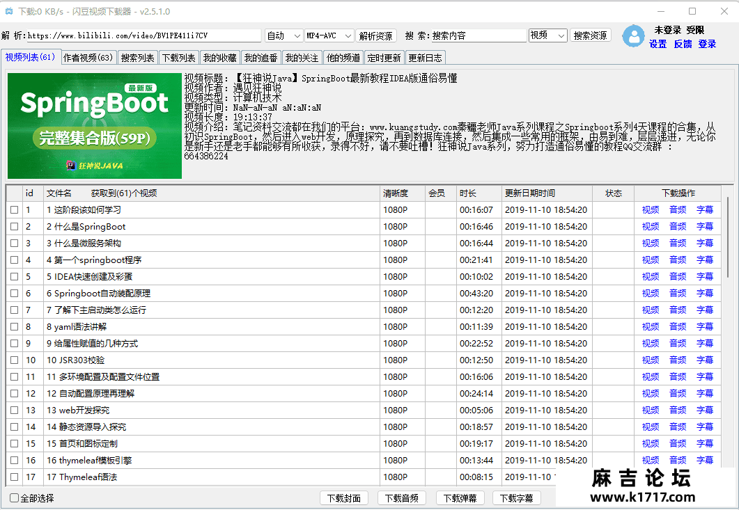This screenshot has width=739, height=510.
Task: Open the 设置 link
Action: click(658, 45)
